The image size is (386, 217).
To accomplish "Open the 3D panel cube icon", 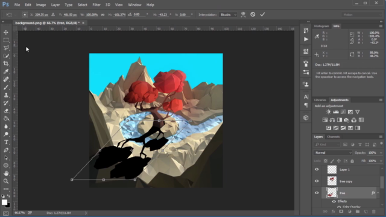I will 306,118.
